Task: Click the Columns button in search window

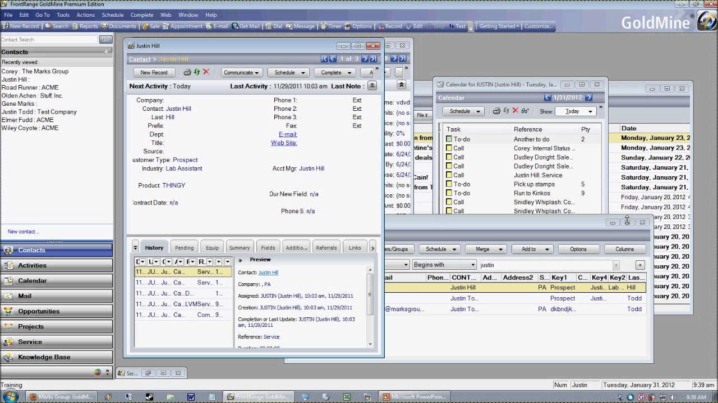Action: 624,249
